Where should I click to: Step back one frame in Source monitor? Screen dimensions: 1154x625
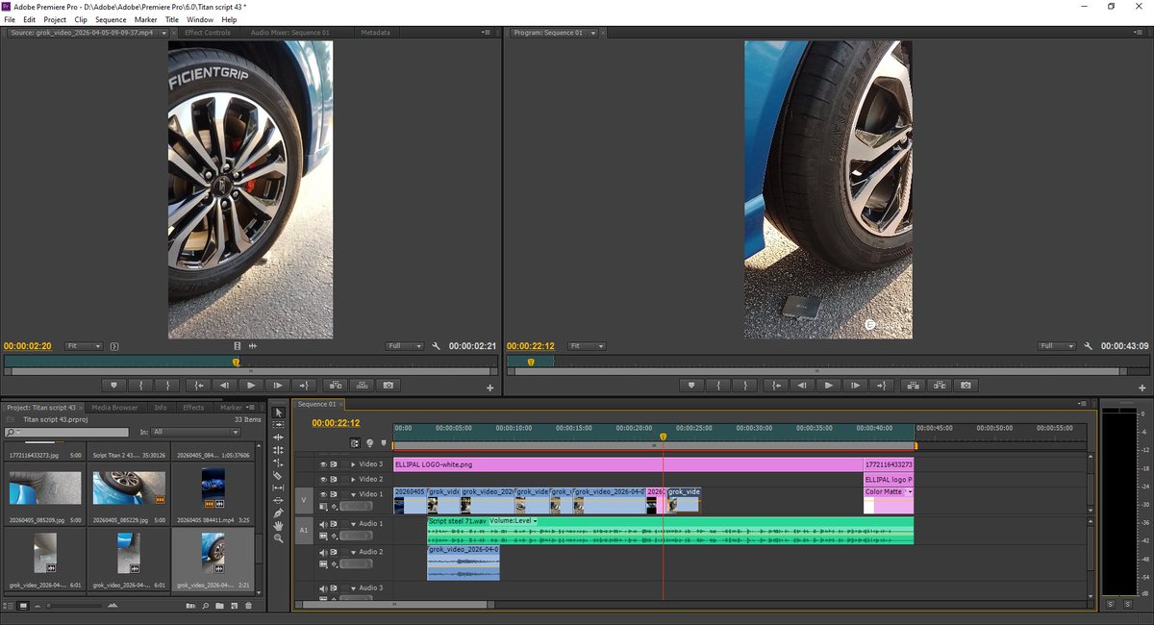224,385
